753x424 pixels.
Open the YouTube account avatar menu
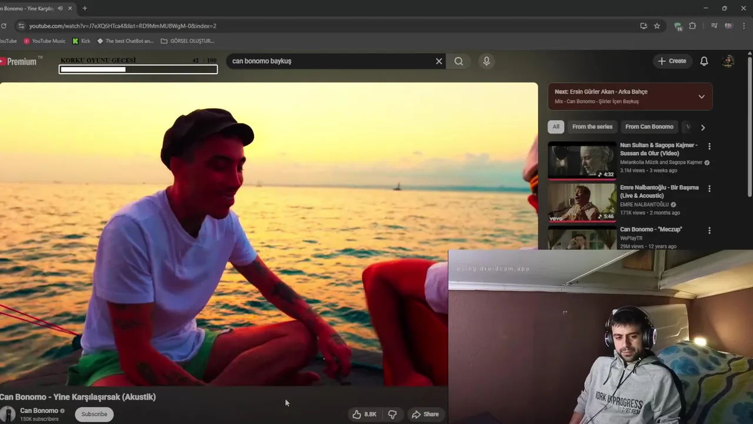(x=728, y=61)
